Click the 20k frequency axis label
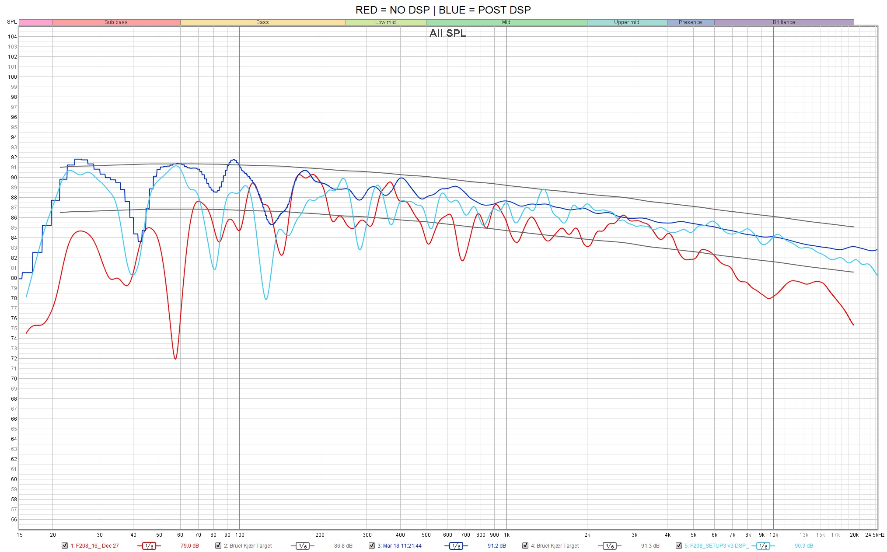Screen dimensions: 887x552 (854, 535)
